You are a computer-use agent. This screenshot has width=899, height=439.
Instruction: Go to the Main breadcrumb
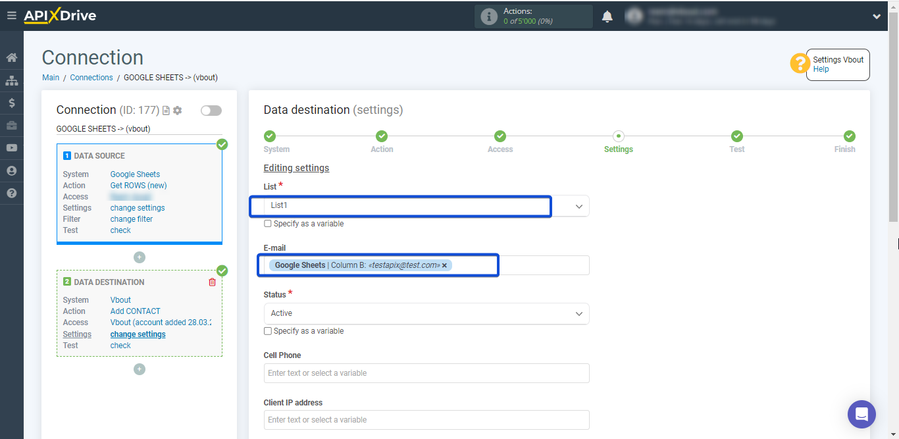[x=51, y=78]
